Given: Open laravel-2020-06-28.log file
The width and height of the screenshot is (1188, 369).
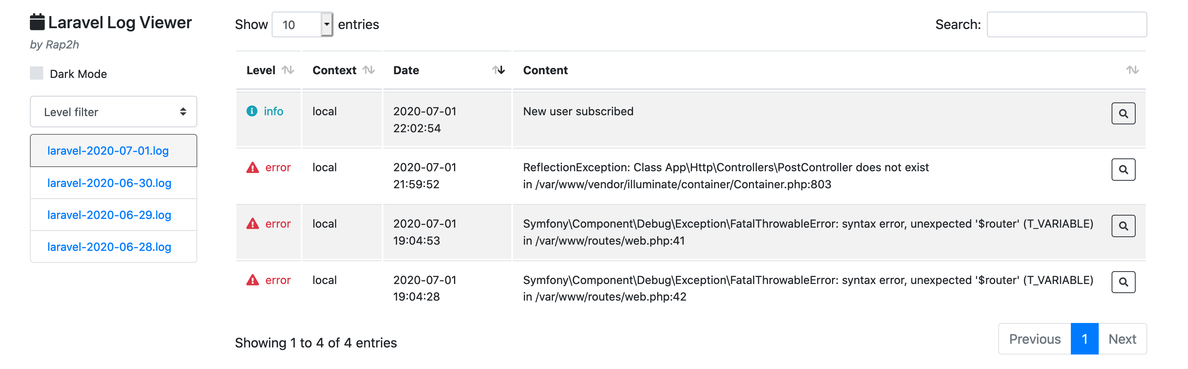Looking at the screenshot, I should (109, 247).
